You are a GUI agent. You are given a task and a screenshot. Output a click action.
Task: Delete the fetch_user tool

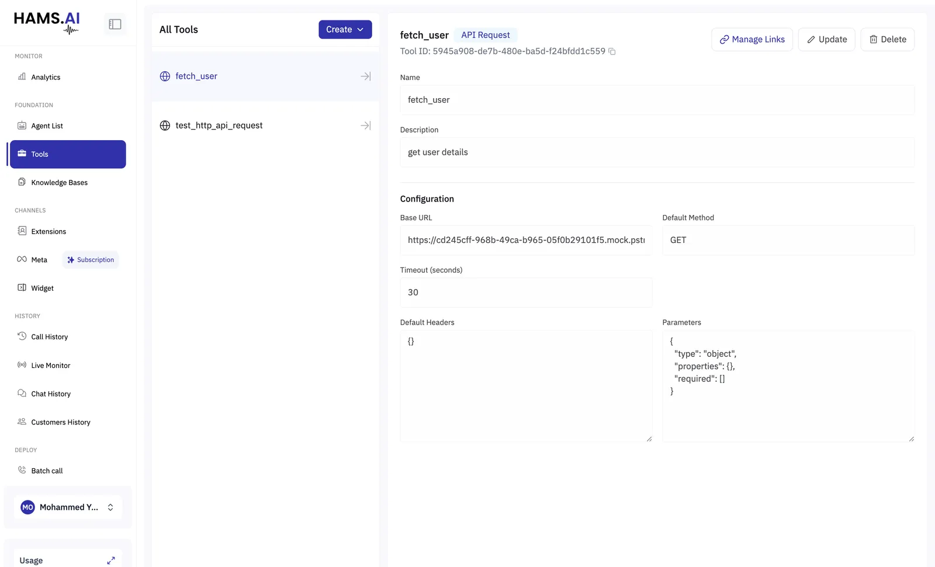pos(888,40)
